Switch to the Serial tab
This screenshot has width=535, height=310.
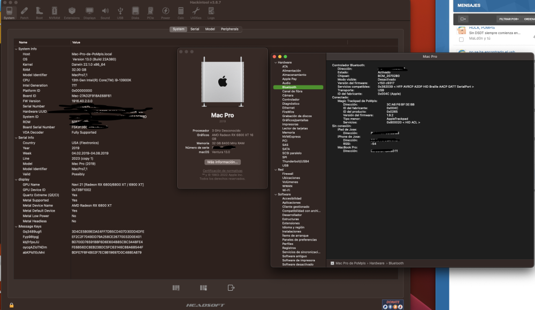click(195, 29)
